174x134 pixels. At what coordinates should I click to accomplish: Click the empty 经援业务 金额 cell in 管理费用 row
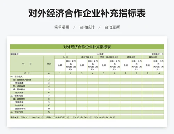click(126, 102)
